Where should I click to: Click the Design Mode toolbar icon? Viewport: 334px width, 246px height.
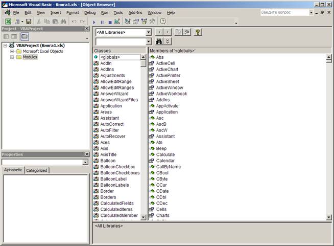pos(117,22)
